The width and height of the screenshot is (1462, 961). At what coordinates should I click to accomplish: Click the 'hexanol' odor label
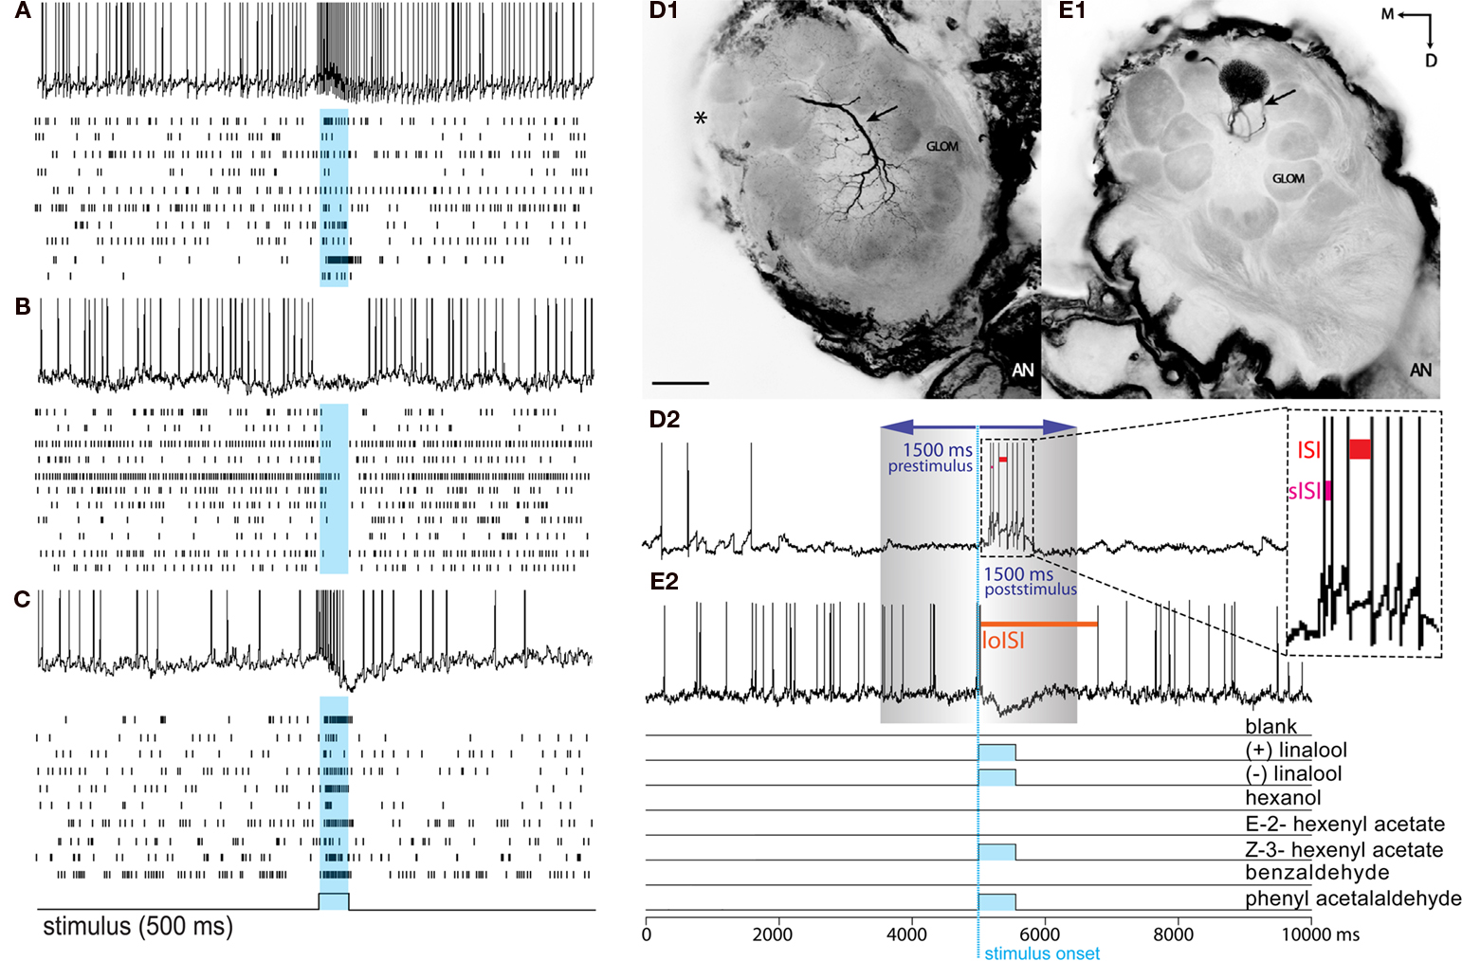point(1283,798)
